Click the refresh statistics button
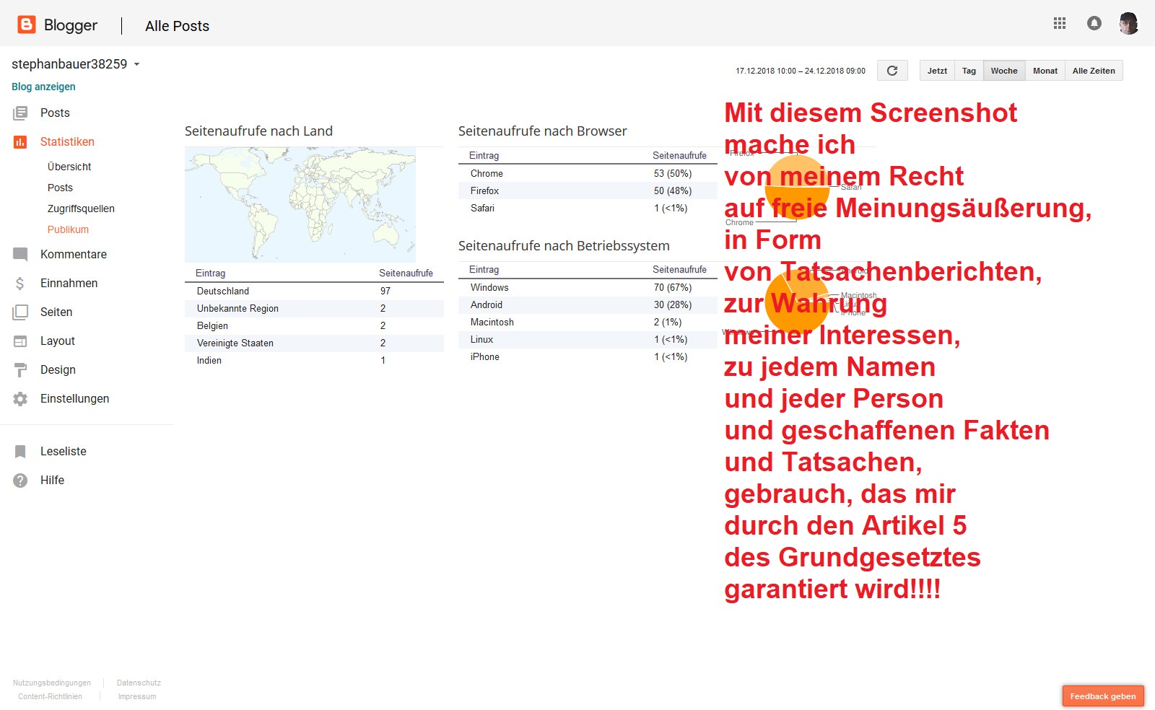This screenshot has height=710, width=1155. [892, 71]
